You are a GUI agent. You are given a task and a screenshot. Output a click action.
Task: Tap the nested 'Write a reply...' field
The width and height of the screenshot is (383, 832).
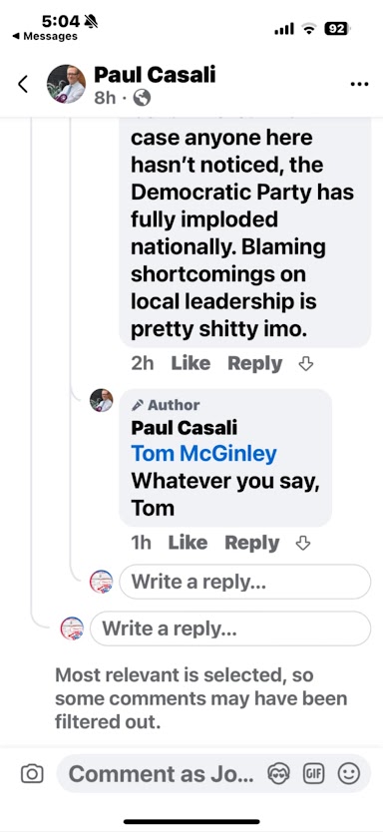[x=245, y=582]
